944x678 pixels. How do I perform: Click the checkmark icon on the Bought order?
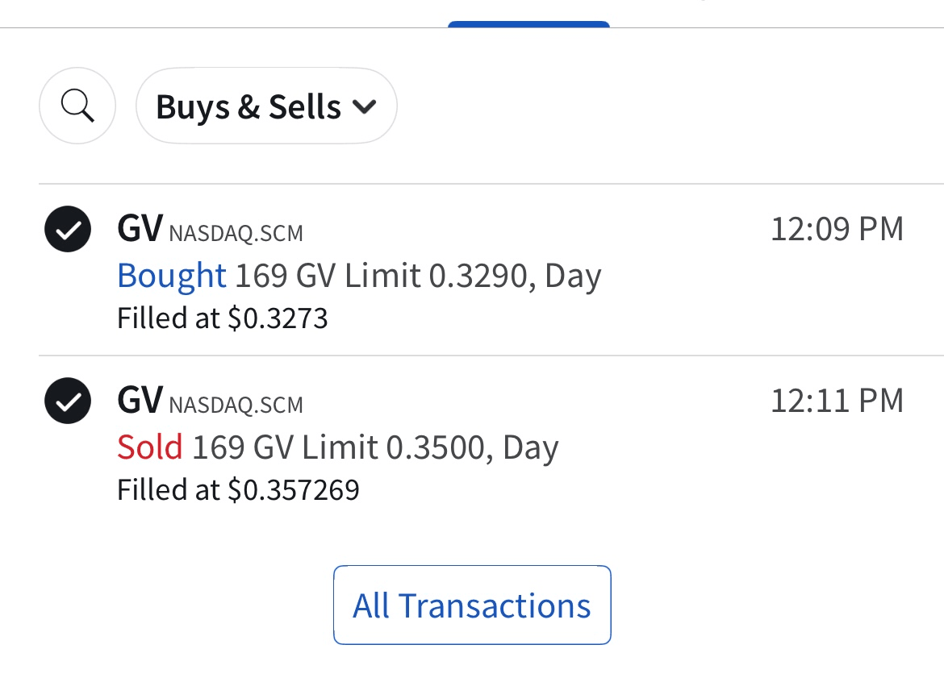click(67, 230)
